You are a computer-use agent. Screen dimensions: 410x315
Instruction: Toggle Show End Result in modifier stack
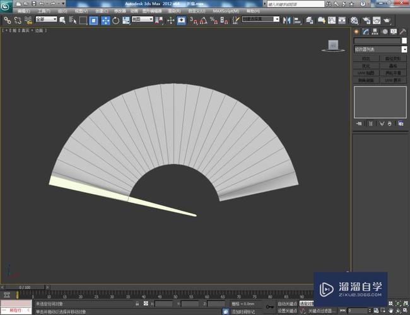pyautogui.click(x=370, y=123)
